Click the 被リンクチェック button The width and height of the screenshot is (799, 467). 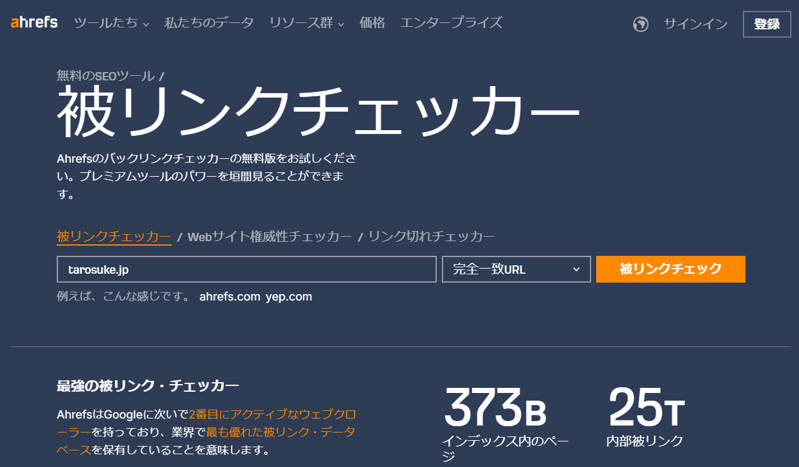pos(671,269)
